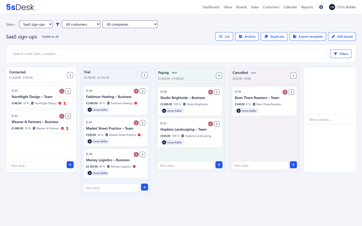
Task: Open the Studio Brightside – Business deal title
Action: [x=183, y=98]
